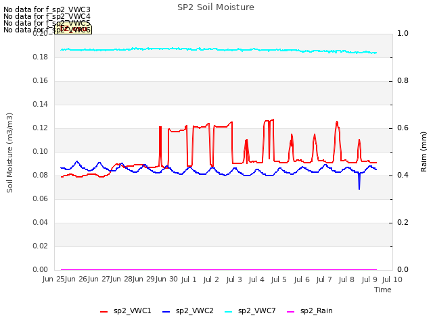Viewport: 433px width, 324px height.
Task: Click the 0.6 right axis tick value
Action: (403, 128)
